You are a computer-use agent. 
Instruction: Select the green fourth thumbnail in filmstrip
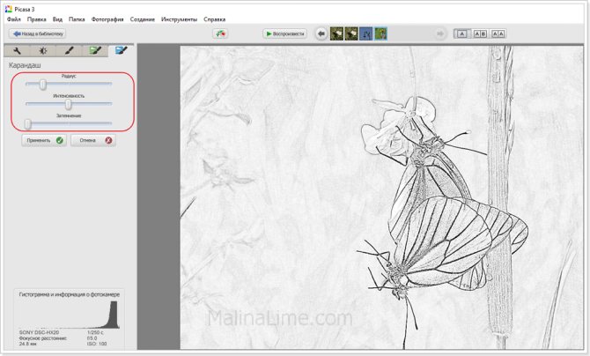coord(380,33)
